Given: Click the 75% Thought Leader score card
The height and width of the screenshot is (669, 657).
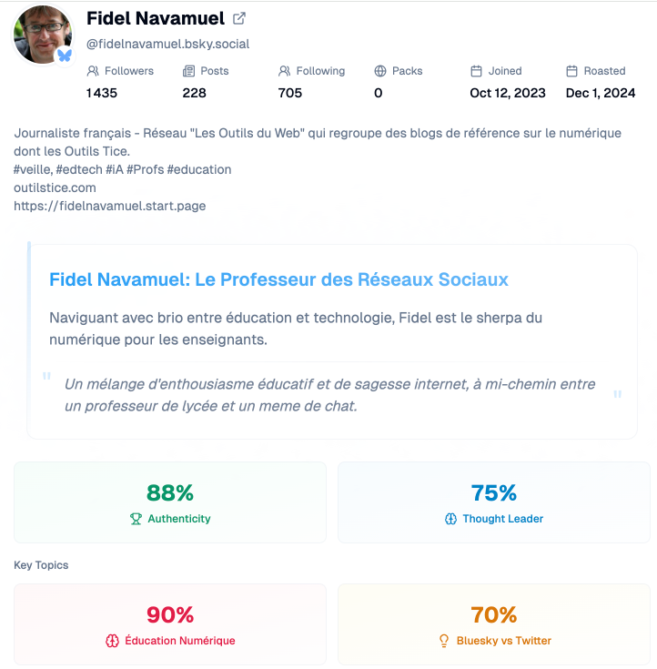Looking at the screenshot, I should 494,502.
